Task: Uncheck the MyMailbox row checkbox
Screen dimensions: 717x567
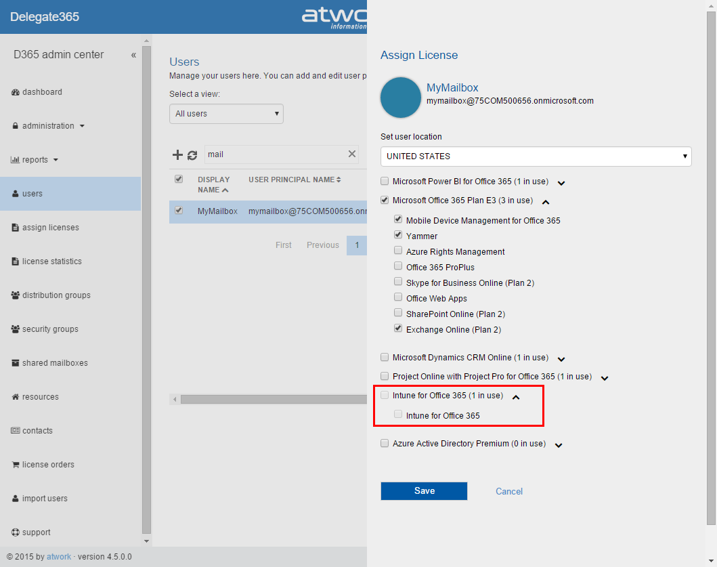Action: tap(179, 210)
